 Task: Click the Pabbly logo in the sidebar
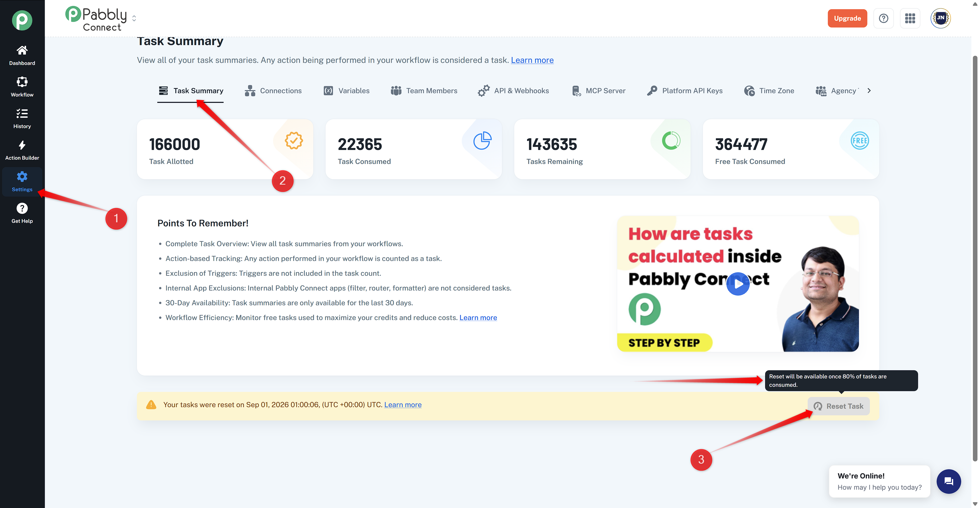pos(22,20)
